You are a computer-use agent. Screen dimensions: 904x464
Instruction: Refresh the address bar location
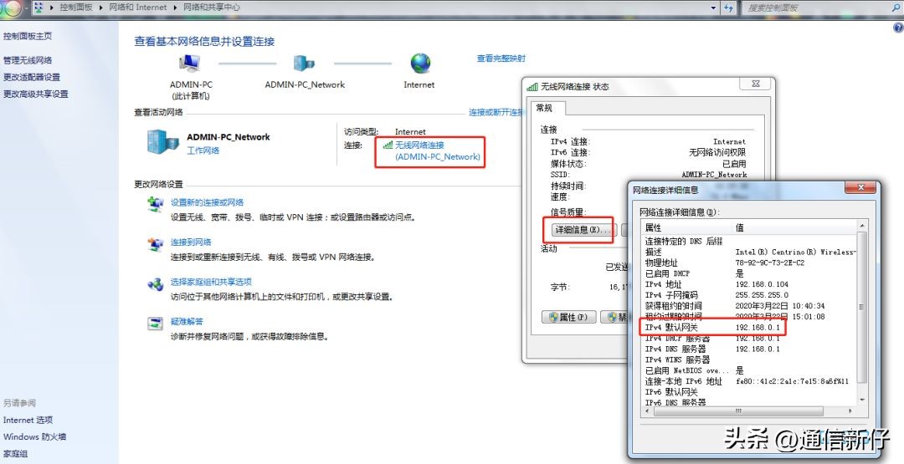[x=729, y=8]
